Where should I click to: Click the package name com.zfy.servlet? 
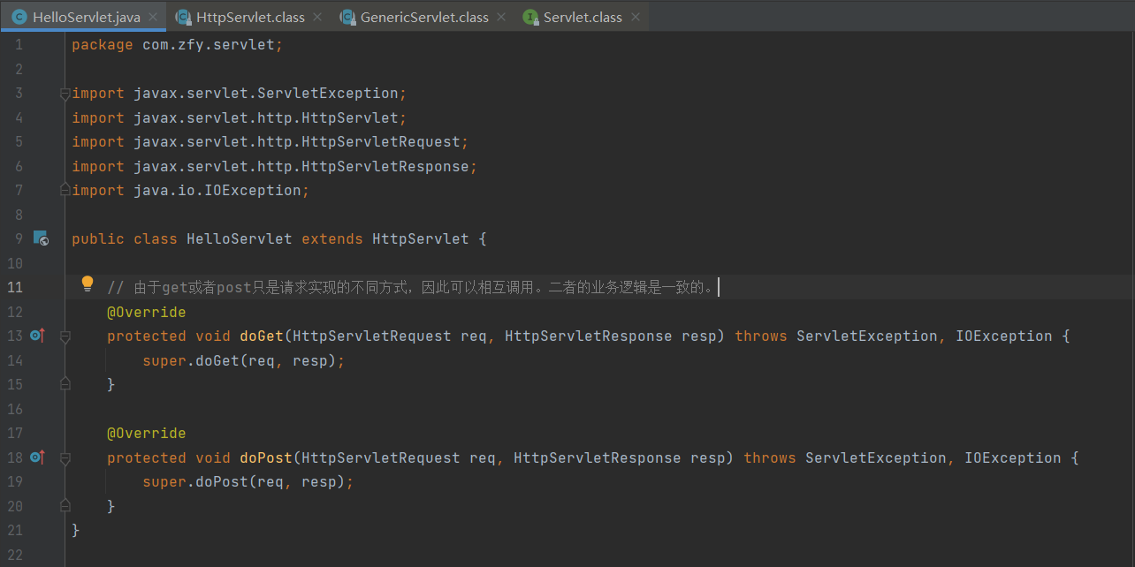click(209, 45)
